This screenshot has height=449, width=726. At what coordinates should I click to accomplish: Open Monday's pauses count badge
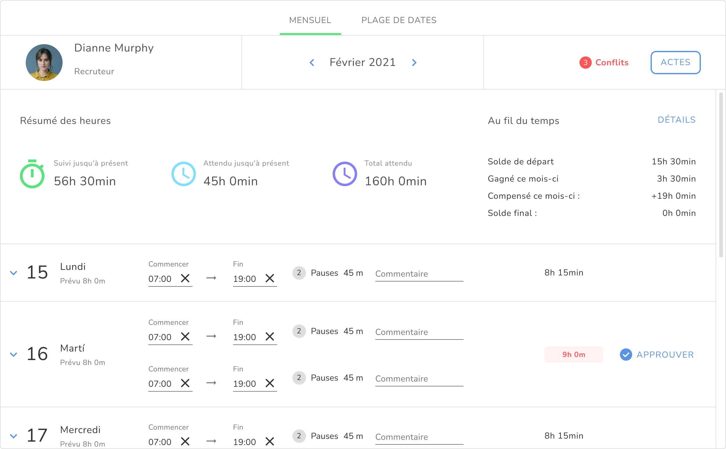coord(299,273)
